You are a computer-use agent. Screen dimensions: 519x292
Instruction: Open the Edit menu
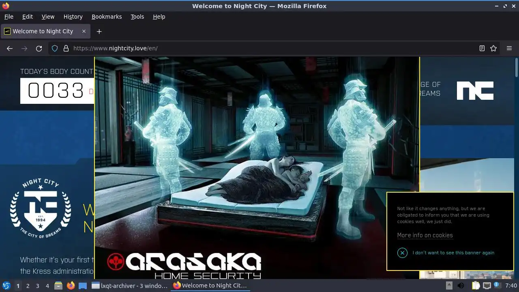coord(28,17)
